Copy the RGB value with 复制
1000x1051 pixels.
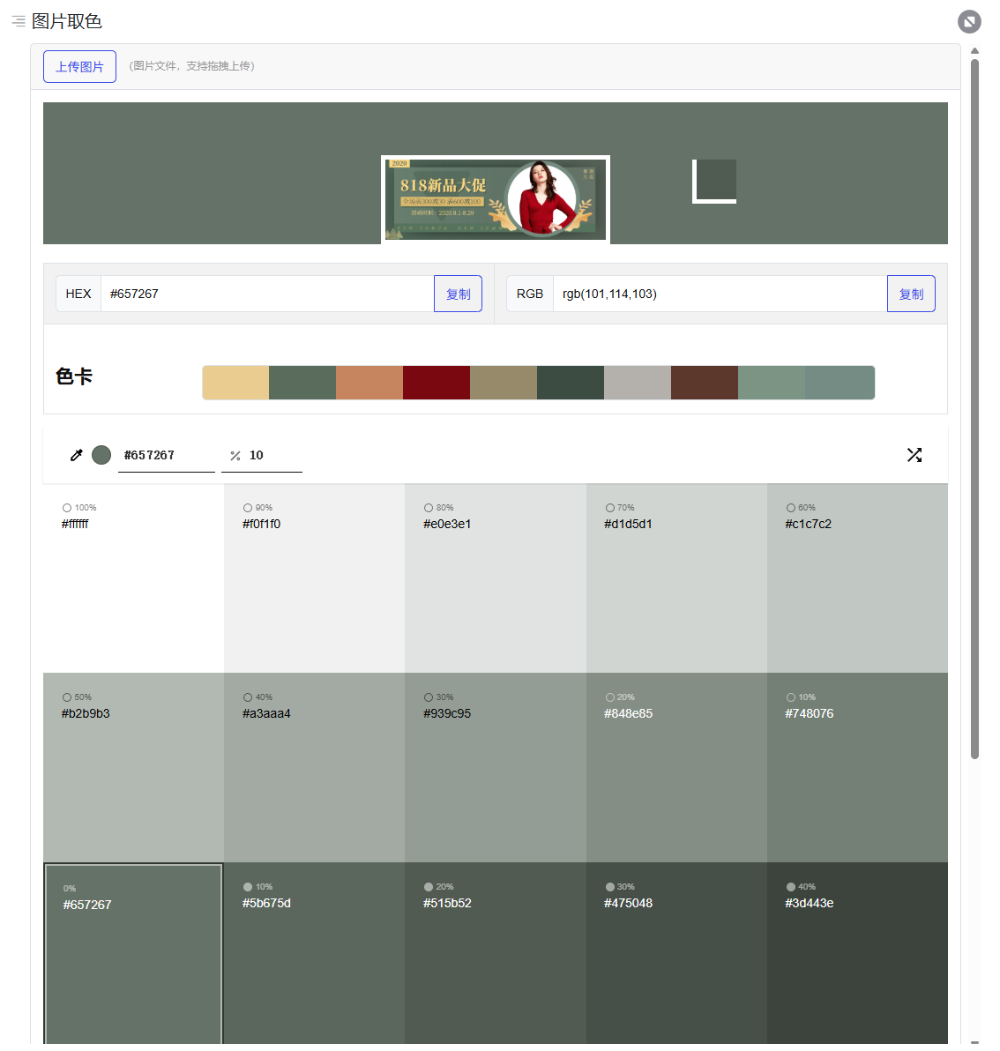[911, 294]
